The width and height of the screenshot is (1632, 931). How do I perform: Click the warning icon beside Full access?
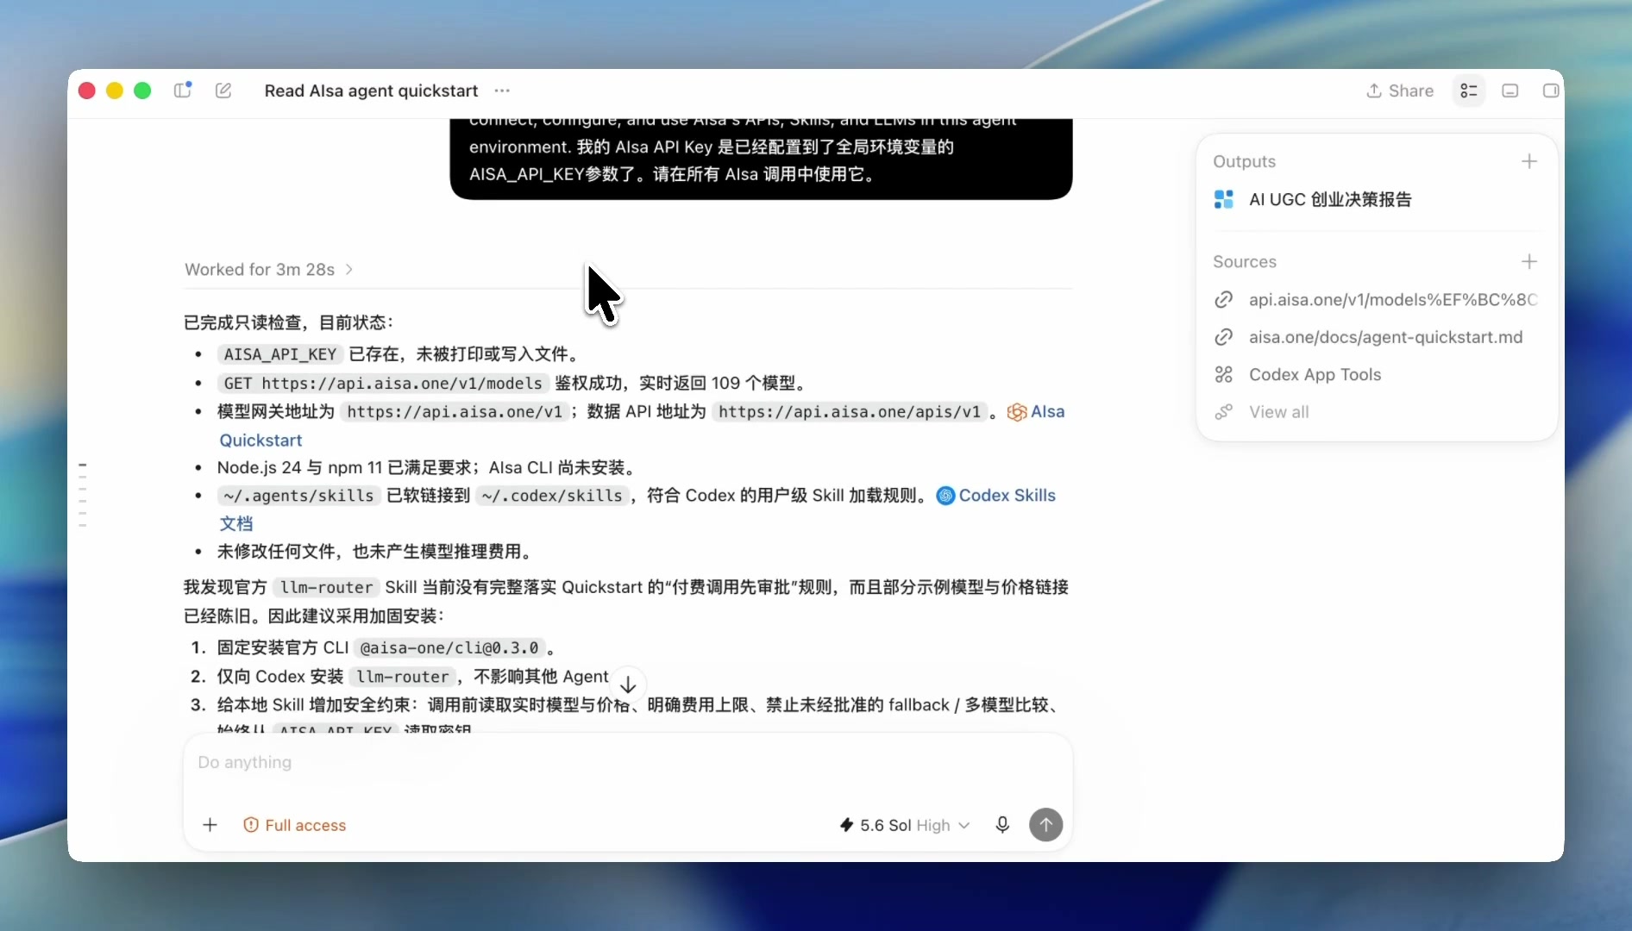[250, 825]
